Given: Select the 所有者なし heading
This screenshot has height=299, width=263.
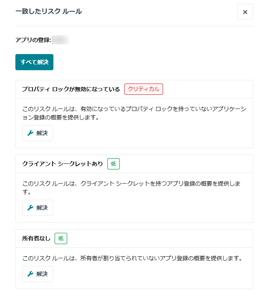Looking at the screenshot, I should [x=36, y=238].
